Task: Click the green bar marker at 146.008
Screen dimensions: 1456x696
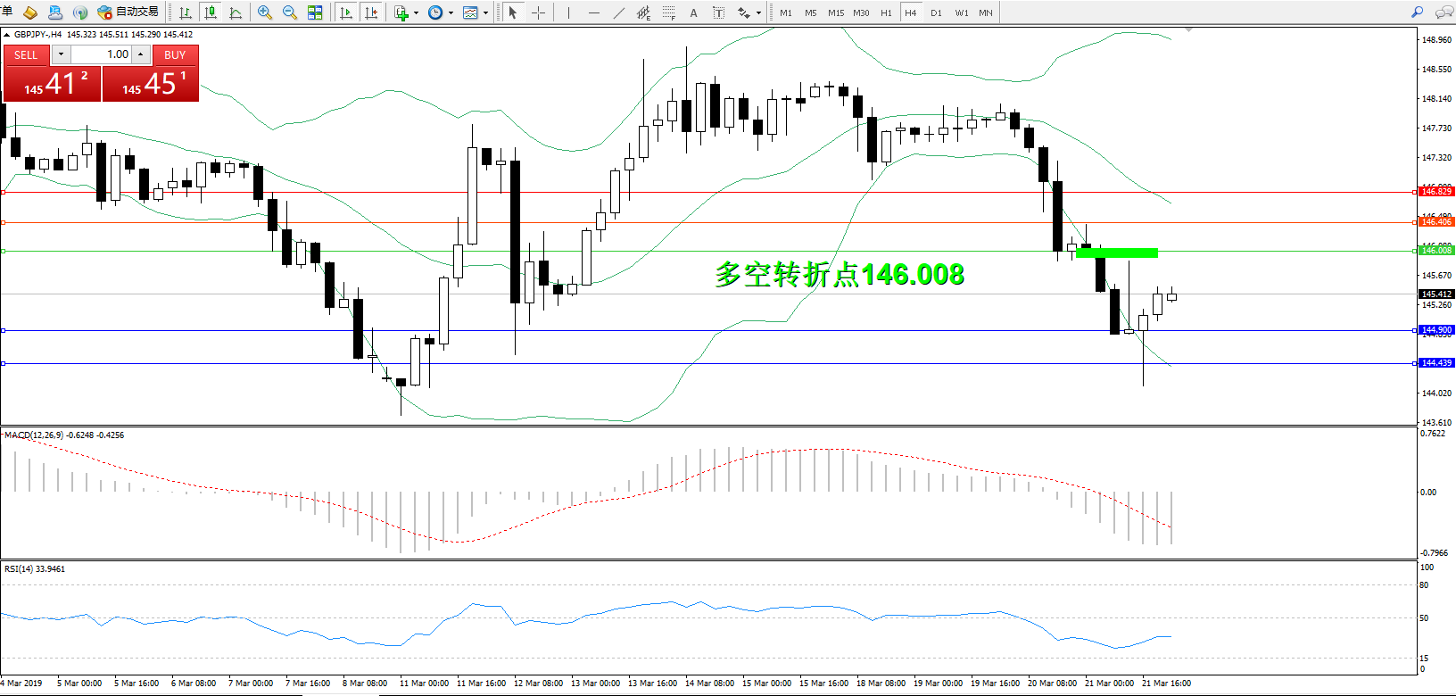Action: tap(1116, 253)
